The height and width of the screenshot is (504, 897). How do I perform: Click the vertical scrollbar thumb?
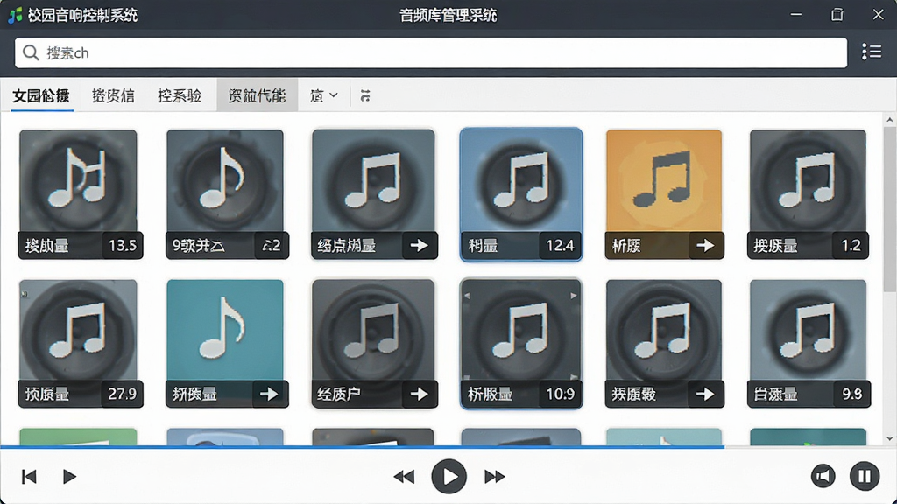[890, 209]
